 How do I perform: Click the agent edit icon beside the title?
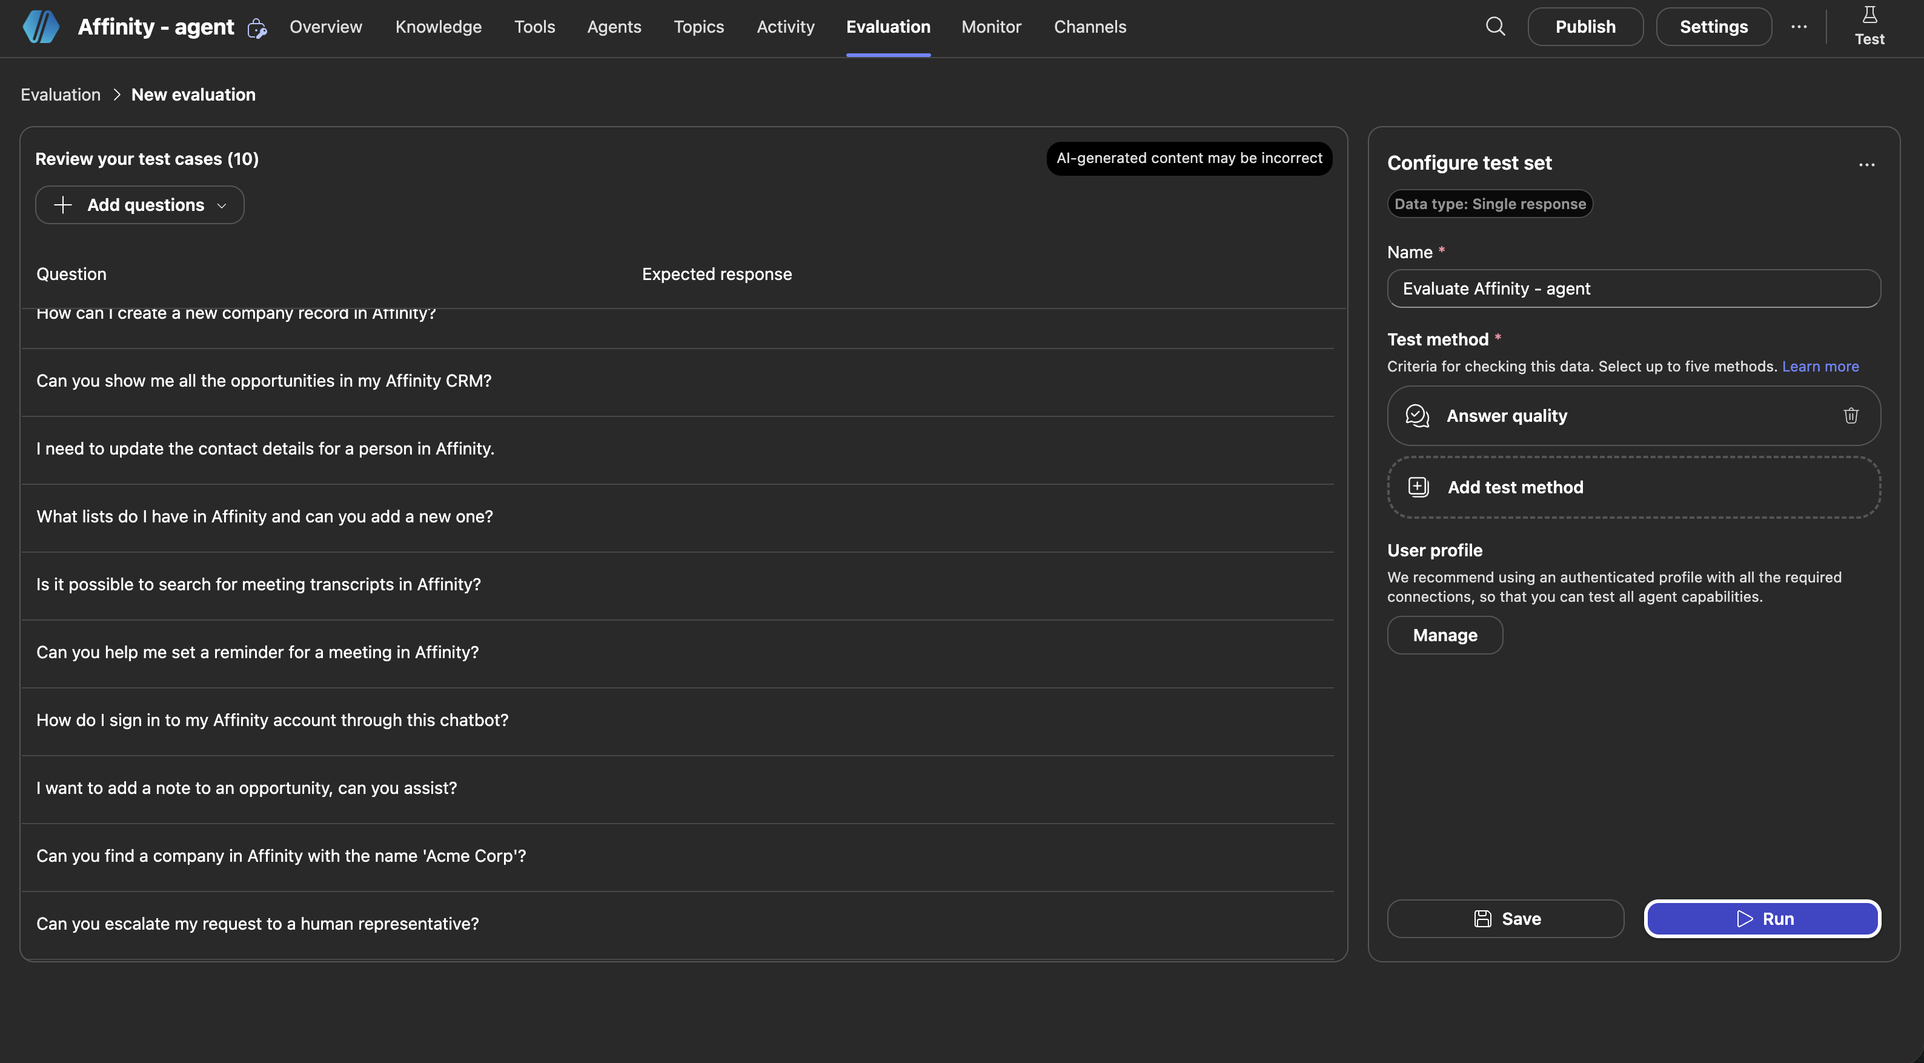coord(257,28)
